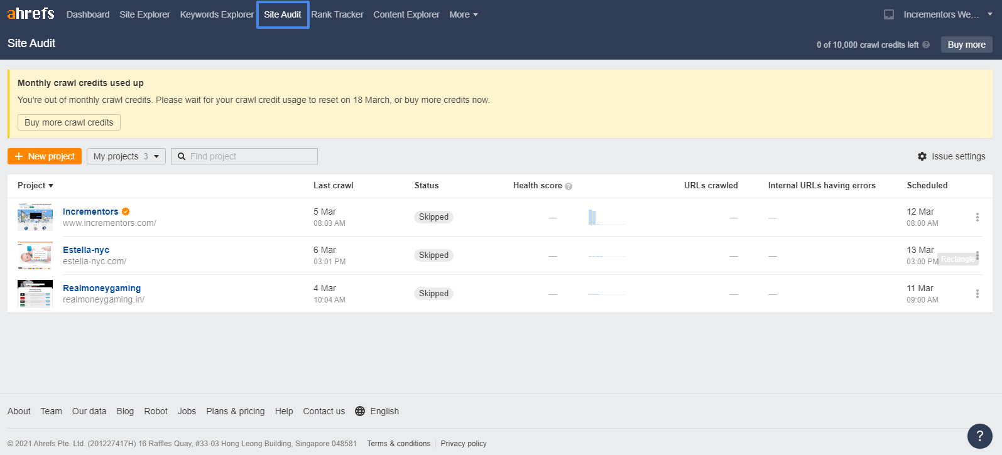
Task: Click the realmoneygaming.in/ URL text
Action: 104,299
